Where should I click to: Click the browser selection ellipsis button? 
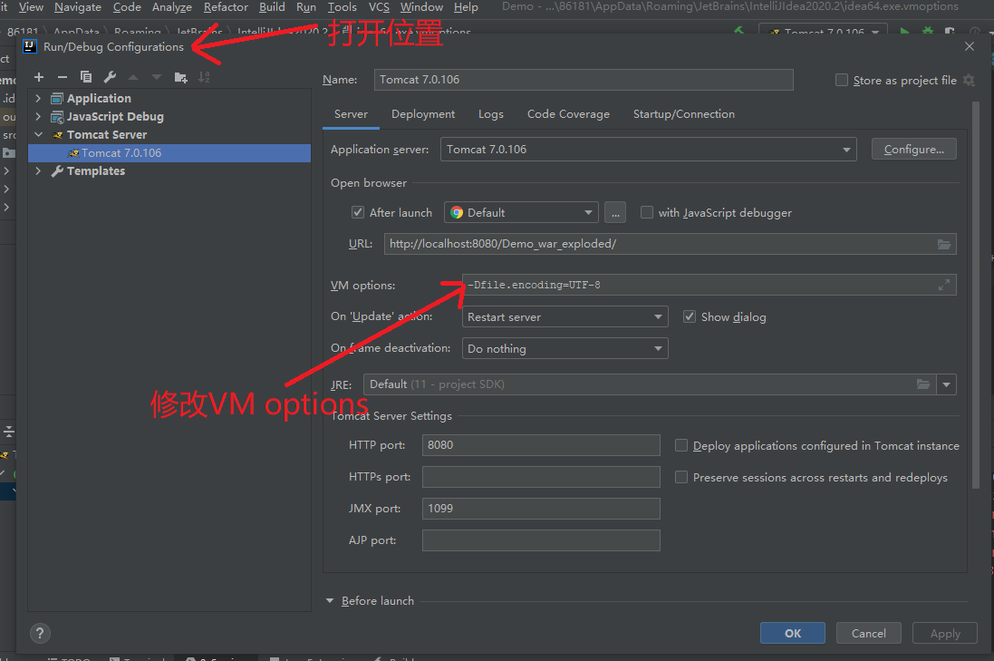click(615, 212)
